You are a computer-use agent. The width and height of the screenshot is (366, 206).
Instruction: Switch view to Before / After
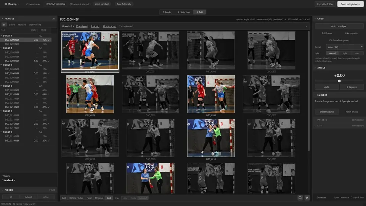point(76,198)
